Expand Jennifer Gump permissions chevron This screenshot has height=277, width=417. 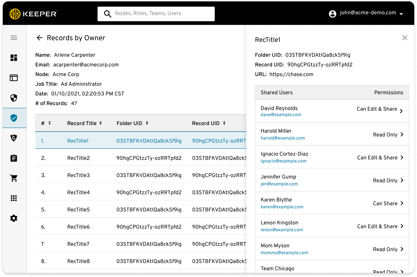coord(402,180)
